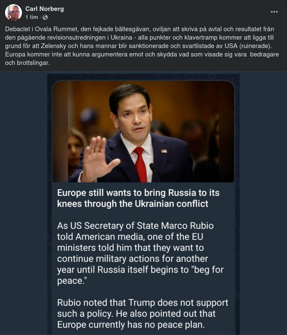
Task: Click the 'Europe still wants to bring Russia' headline
Action: click(138, 198)
